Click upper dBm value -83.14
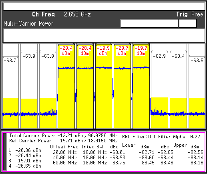This screenshot has height=174, width=207. click(195, 158)
